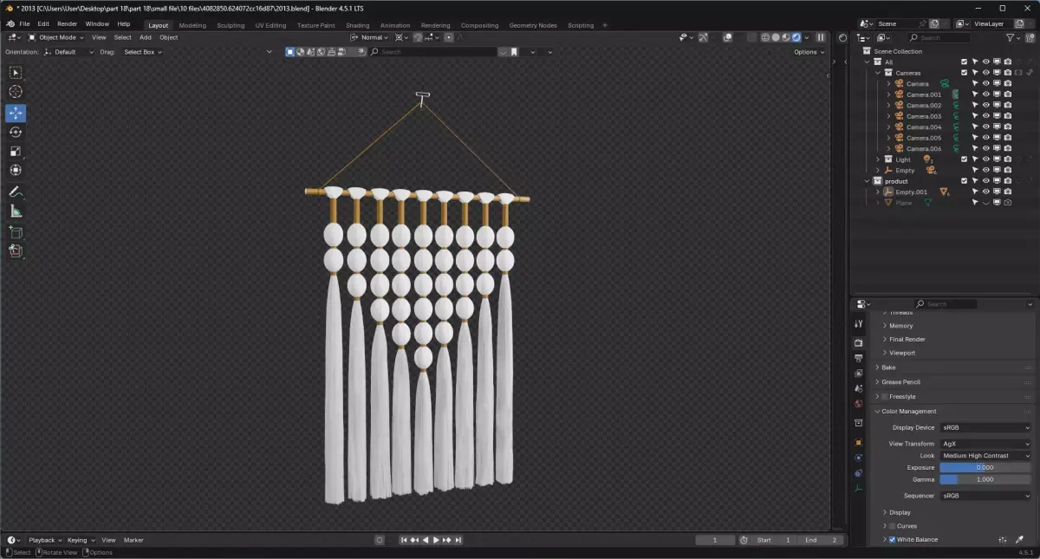Select the Add Cube tool

tap(16, 232)
